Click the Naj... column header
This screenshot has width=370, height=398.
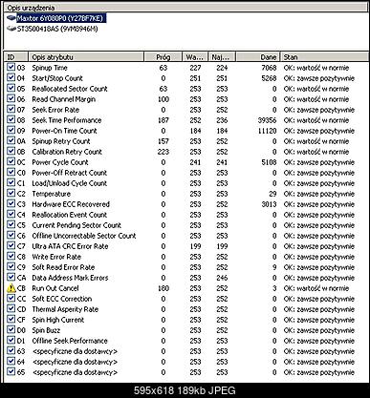[222, 57]
